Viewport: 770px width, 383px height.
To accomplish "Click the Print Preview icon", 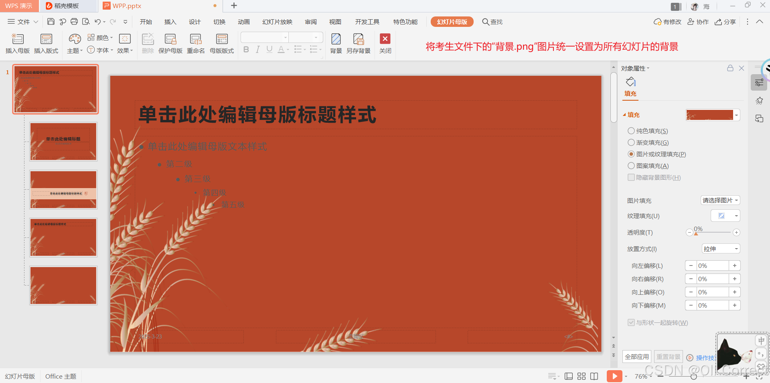I will 86,22.
